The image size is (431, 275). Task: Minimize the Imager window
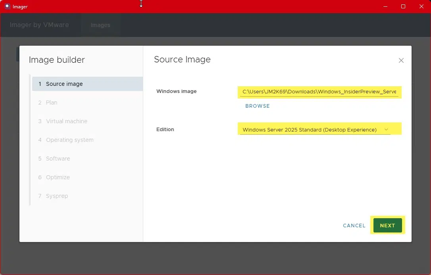point(385,6)
